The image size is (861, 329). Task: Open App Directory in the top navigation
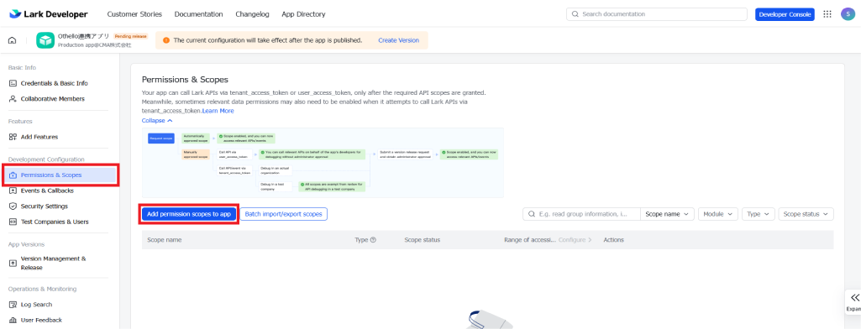[x=303, y=14]
